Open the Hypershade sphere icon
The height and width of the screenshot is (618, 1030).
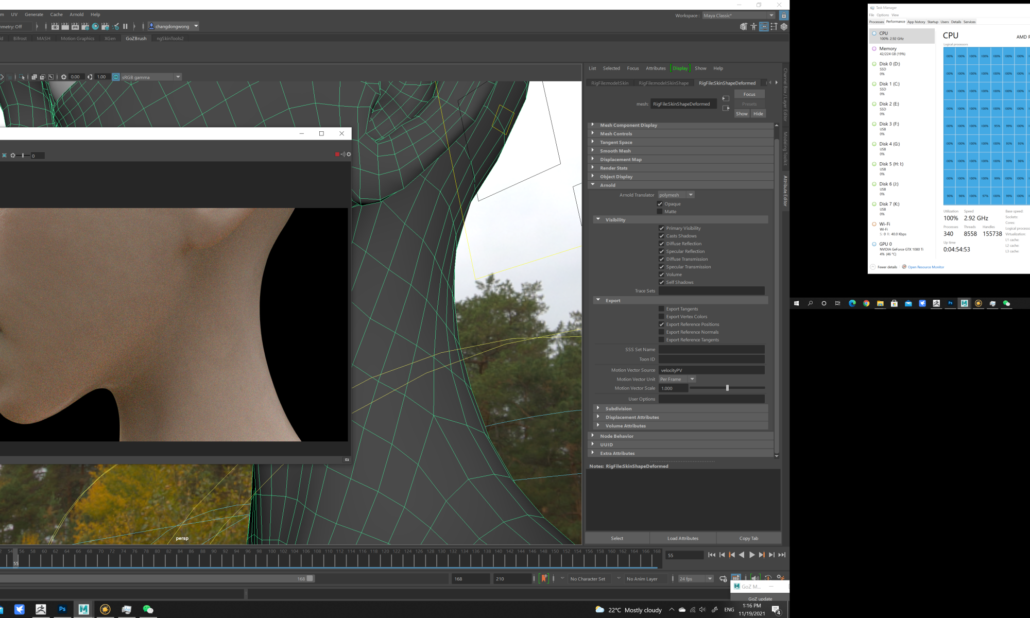pyautogui.click(x=95, y=26)
